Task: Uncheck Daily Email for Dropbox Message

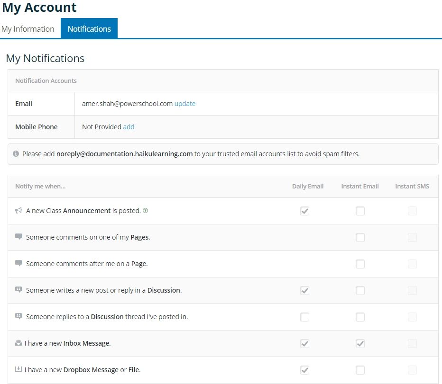Action: (305, 370)
